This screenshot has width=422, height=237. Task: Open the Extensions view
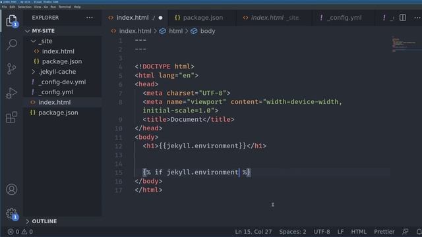(x=12, y=117)
